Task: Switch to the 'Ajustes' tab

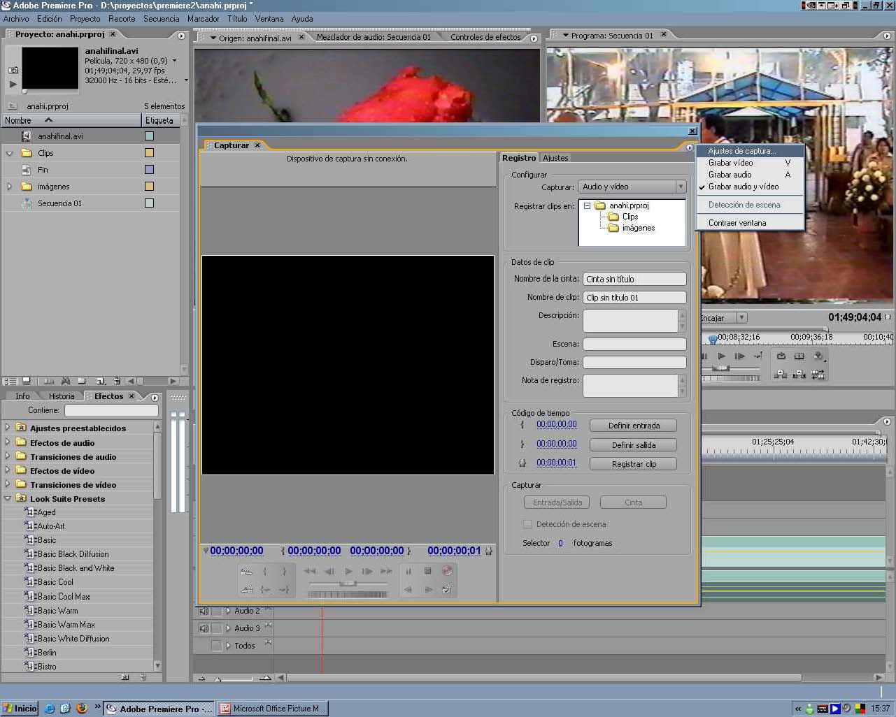Action: pos(555,158)
